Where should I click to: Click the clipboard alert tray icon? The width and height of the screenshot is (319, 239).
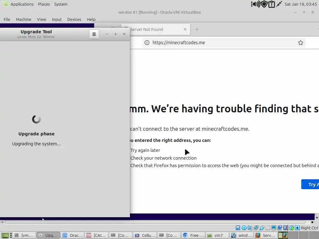(x=272, y=4)
